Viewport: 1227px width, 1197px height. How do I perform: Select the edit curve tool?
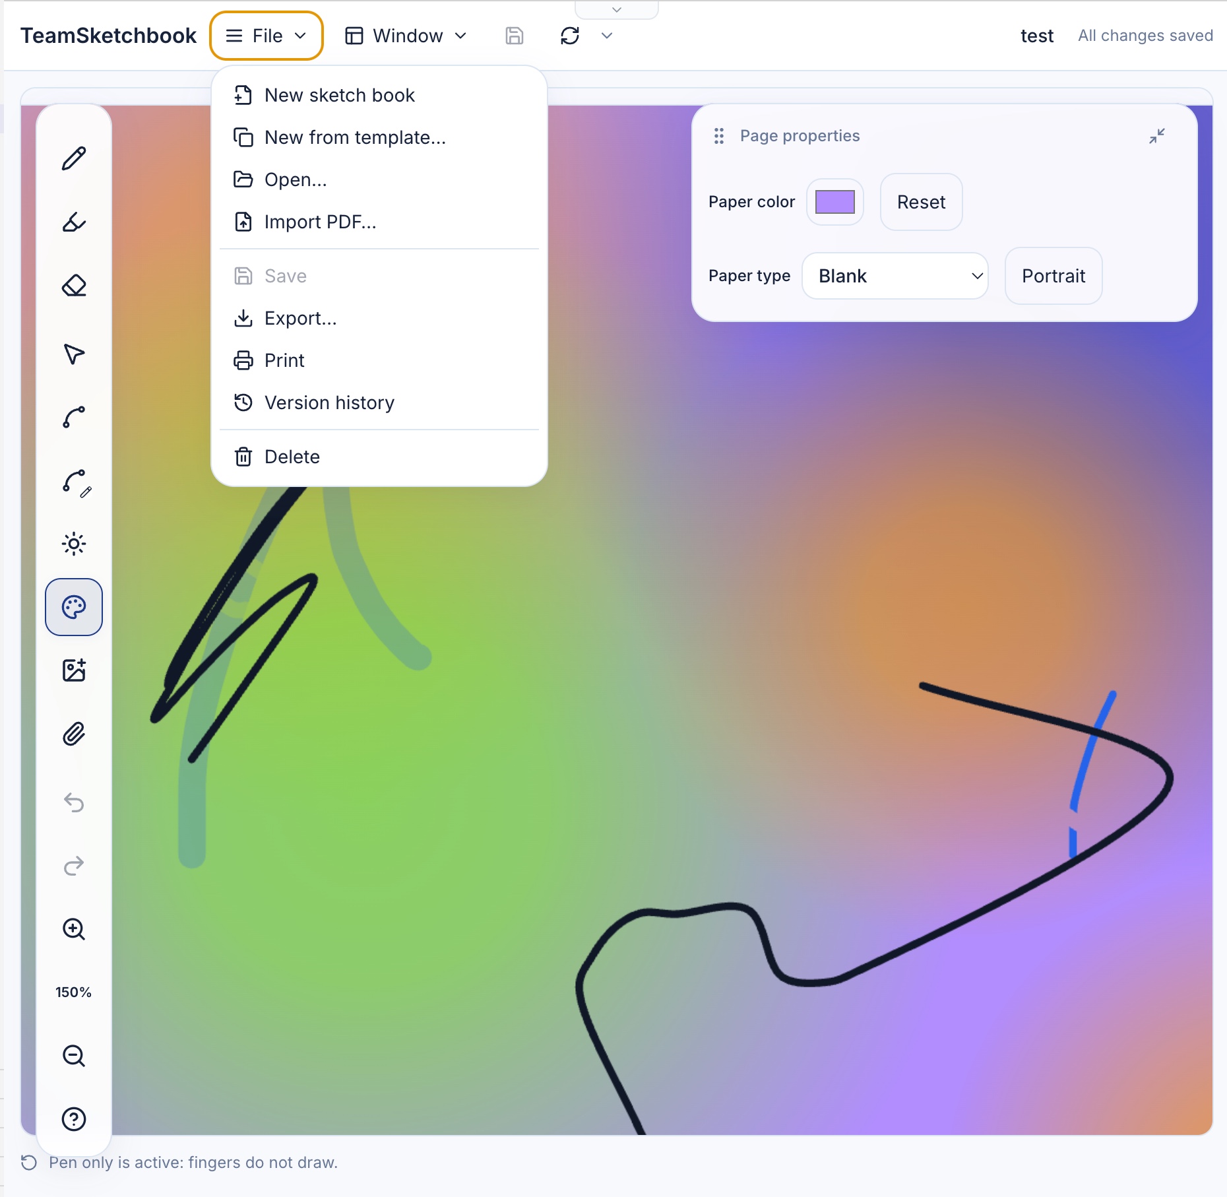(75, 482)
